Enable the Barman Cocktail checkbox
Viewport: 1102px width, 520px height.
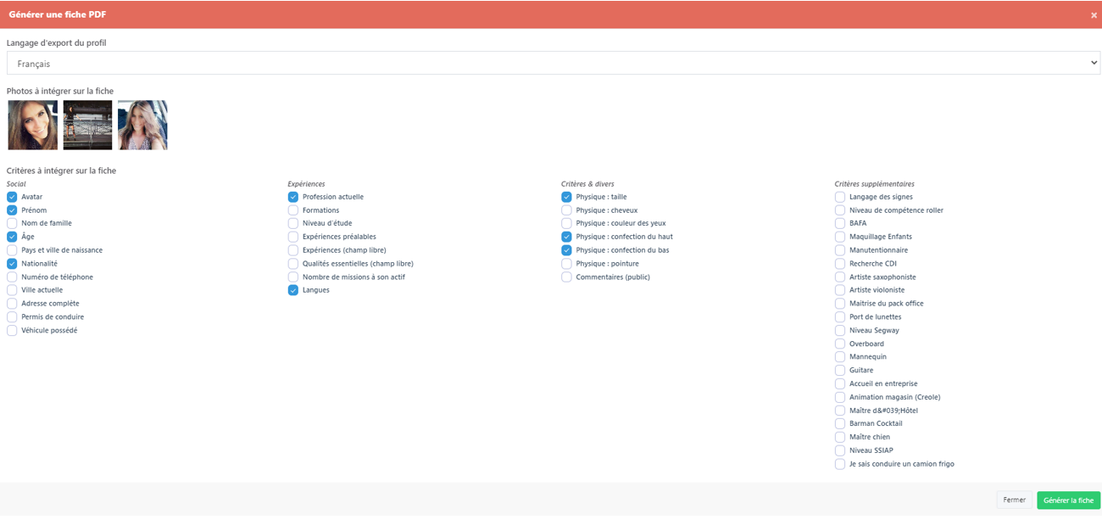840,424
